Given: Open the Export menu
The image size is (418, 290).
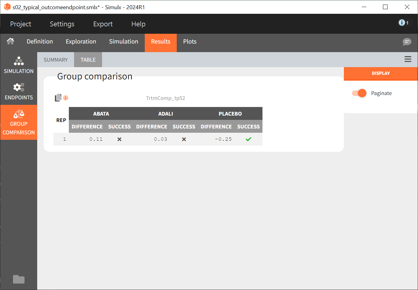Looking at the screenshot, I should [x=103, y=24].
